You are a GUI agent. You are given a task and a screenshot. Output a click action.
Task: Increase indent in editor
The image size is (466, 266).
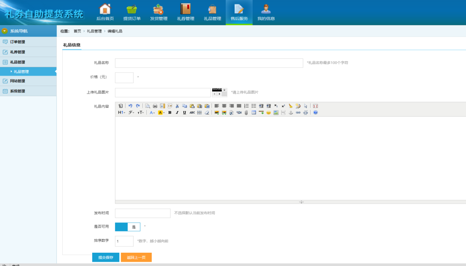261,106
